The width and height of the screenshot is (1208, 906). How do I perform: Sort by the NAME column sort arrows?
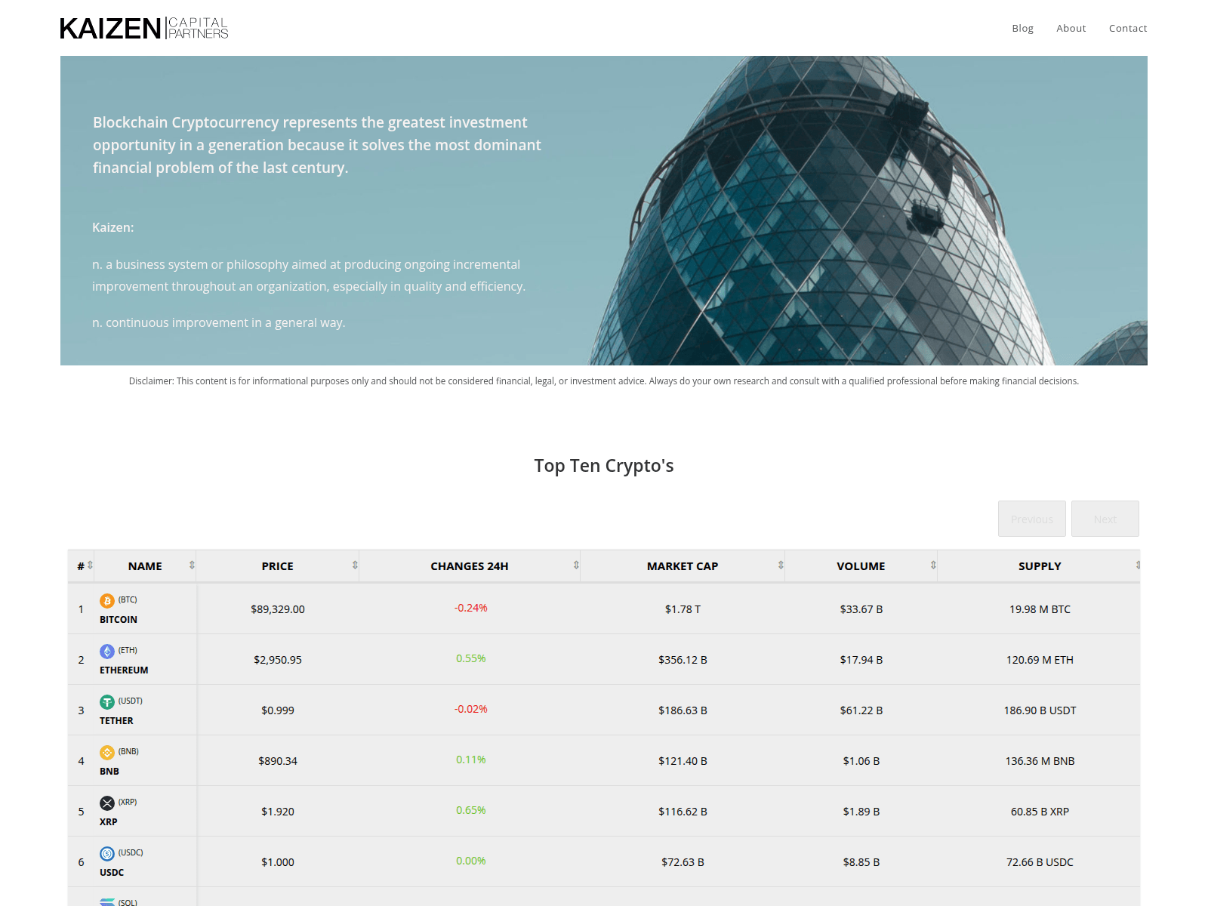192,565
